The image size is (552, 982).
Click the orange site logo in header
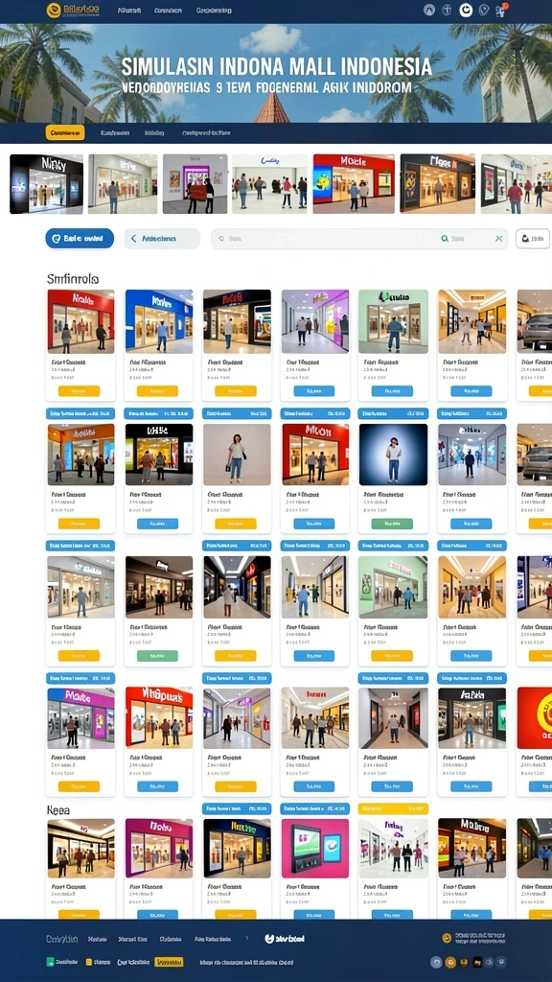point(54,10)
